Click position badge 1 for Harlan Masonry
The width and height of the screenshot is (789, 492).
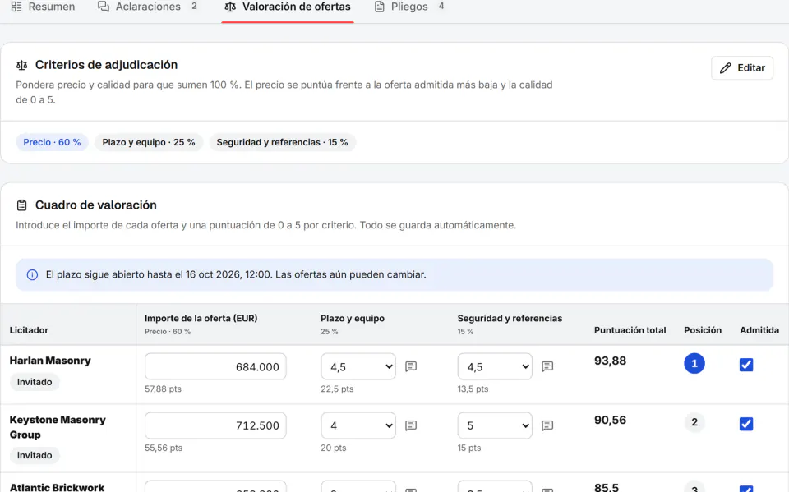pyautogui.click(x=694, y=364)
